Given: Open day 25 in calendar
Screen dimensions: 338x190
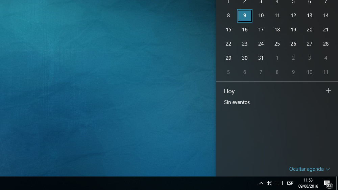Looking at the screenshot, I should (277, 44).
